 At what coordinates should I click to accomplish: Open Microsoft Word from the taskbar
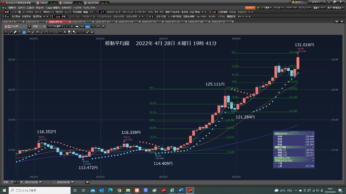point(181,190)
